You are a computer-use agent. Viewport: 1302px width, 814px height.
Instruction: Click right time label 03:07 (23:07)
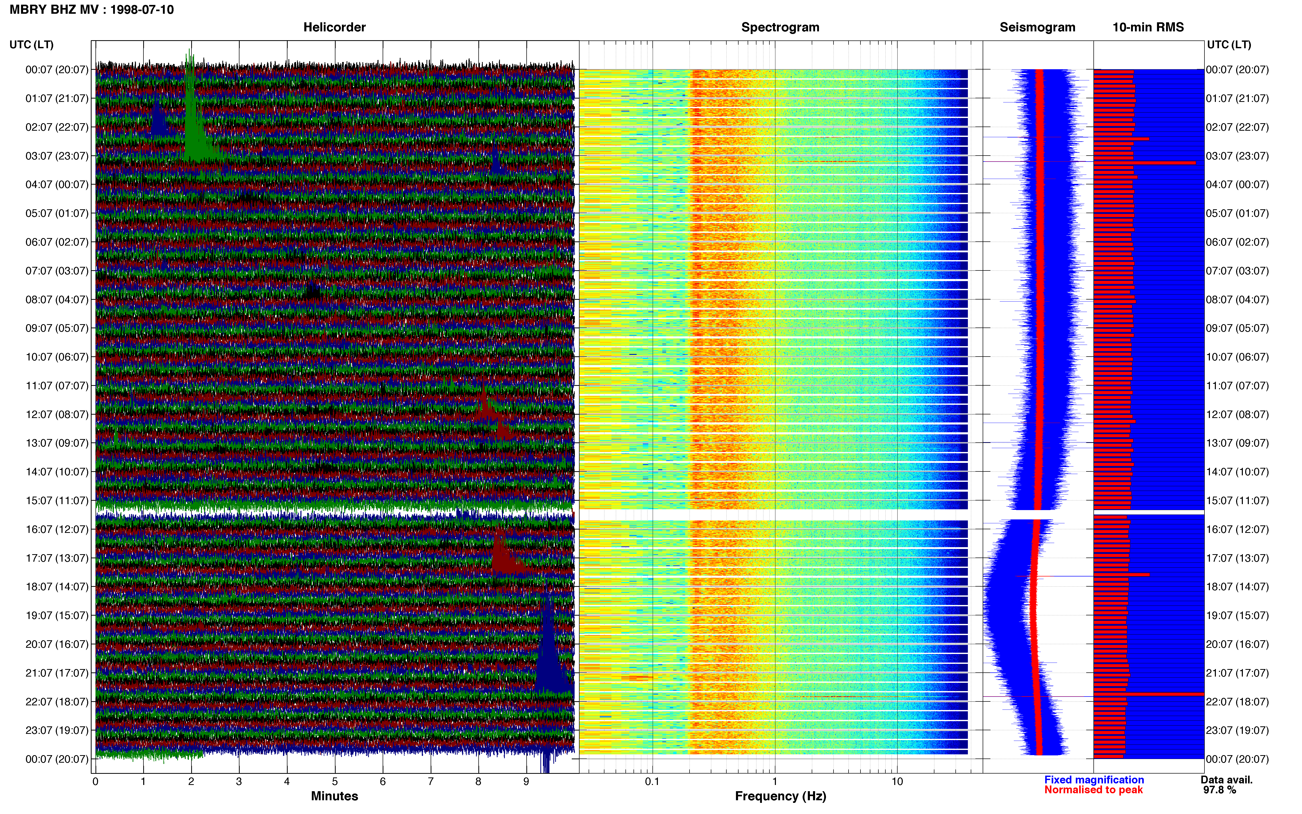pyautogui.click(x=1237, y=156)
